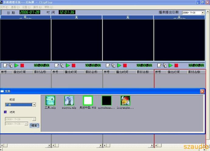Select the liuyanghe clip thumbnail
This screenshot has width=210, height=151.
tap(125, 100)
